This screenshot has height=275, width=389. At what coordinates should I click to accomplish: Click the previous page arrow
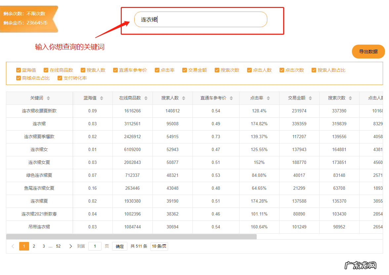click(13, 246)
